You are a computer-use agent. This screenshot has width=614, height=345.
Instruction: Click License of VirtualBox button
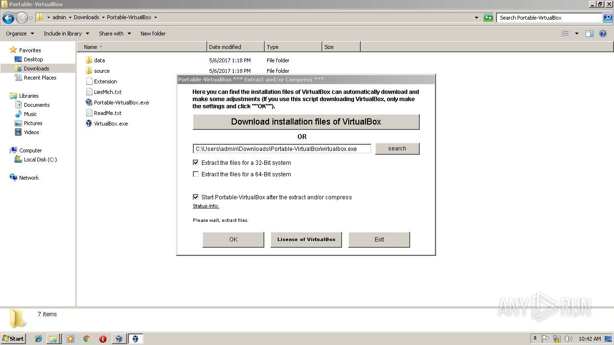307,240
